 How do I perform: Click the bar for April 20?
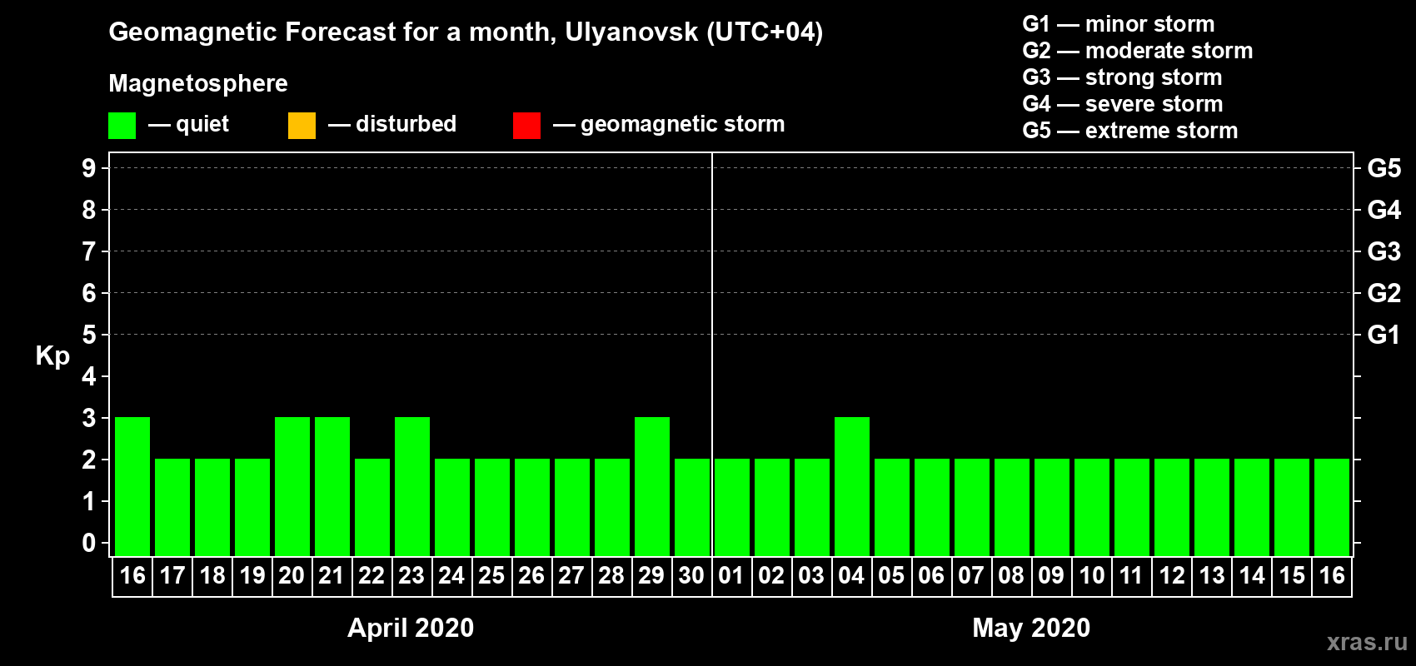pyautogui.click(x=292, y=486)
